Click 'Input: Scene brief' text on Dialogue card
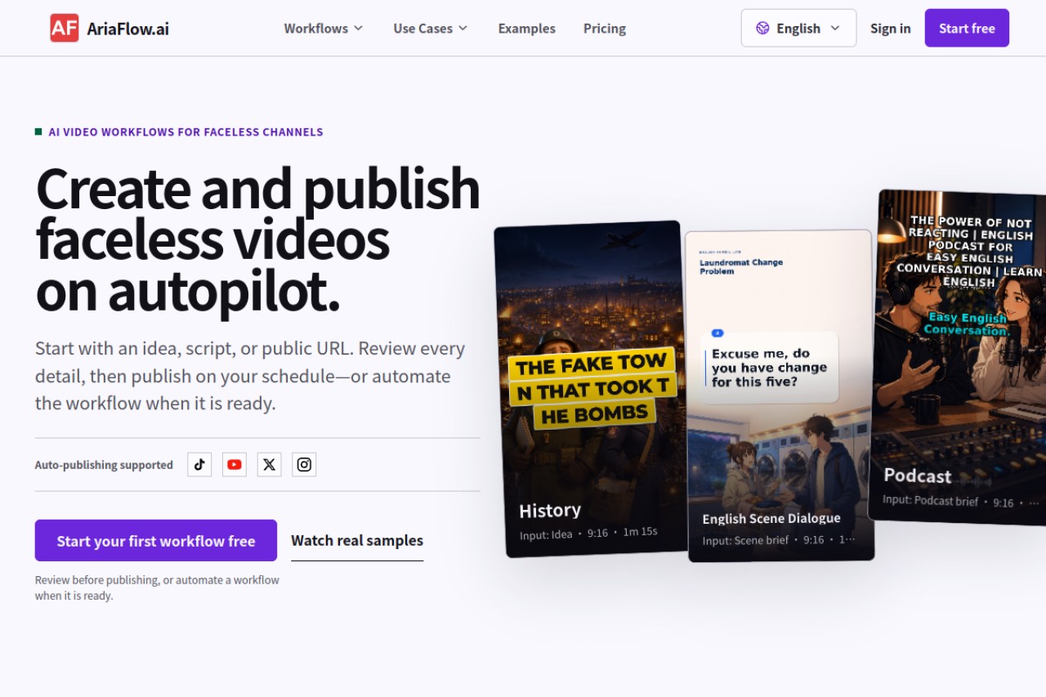Viewport: 1046px width, 697px height. point(745,540)
